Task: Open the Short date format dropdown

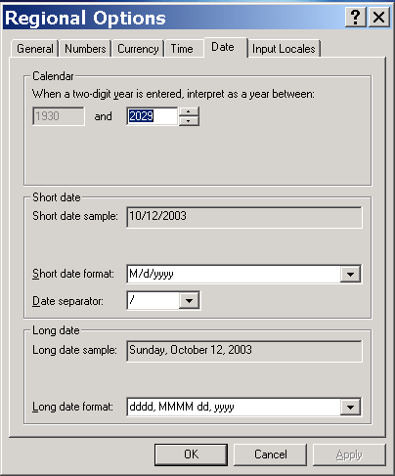Action: (x=350, y=274)
